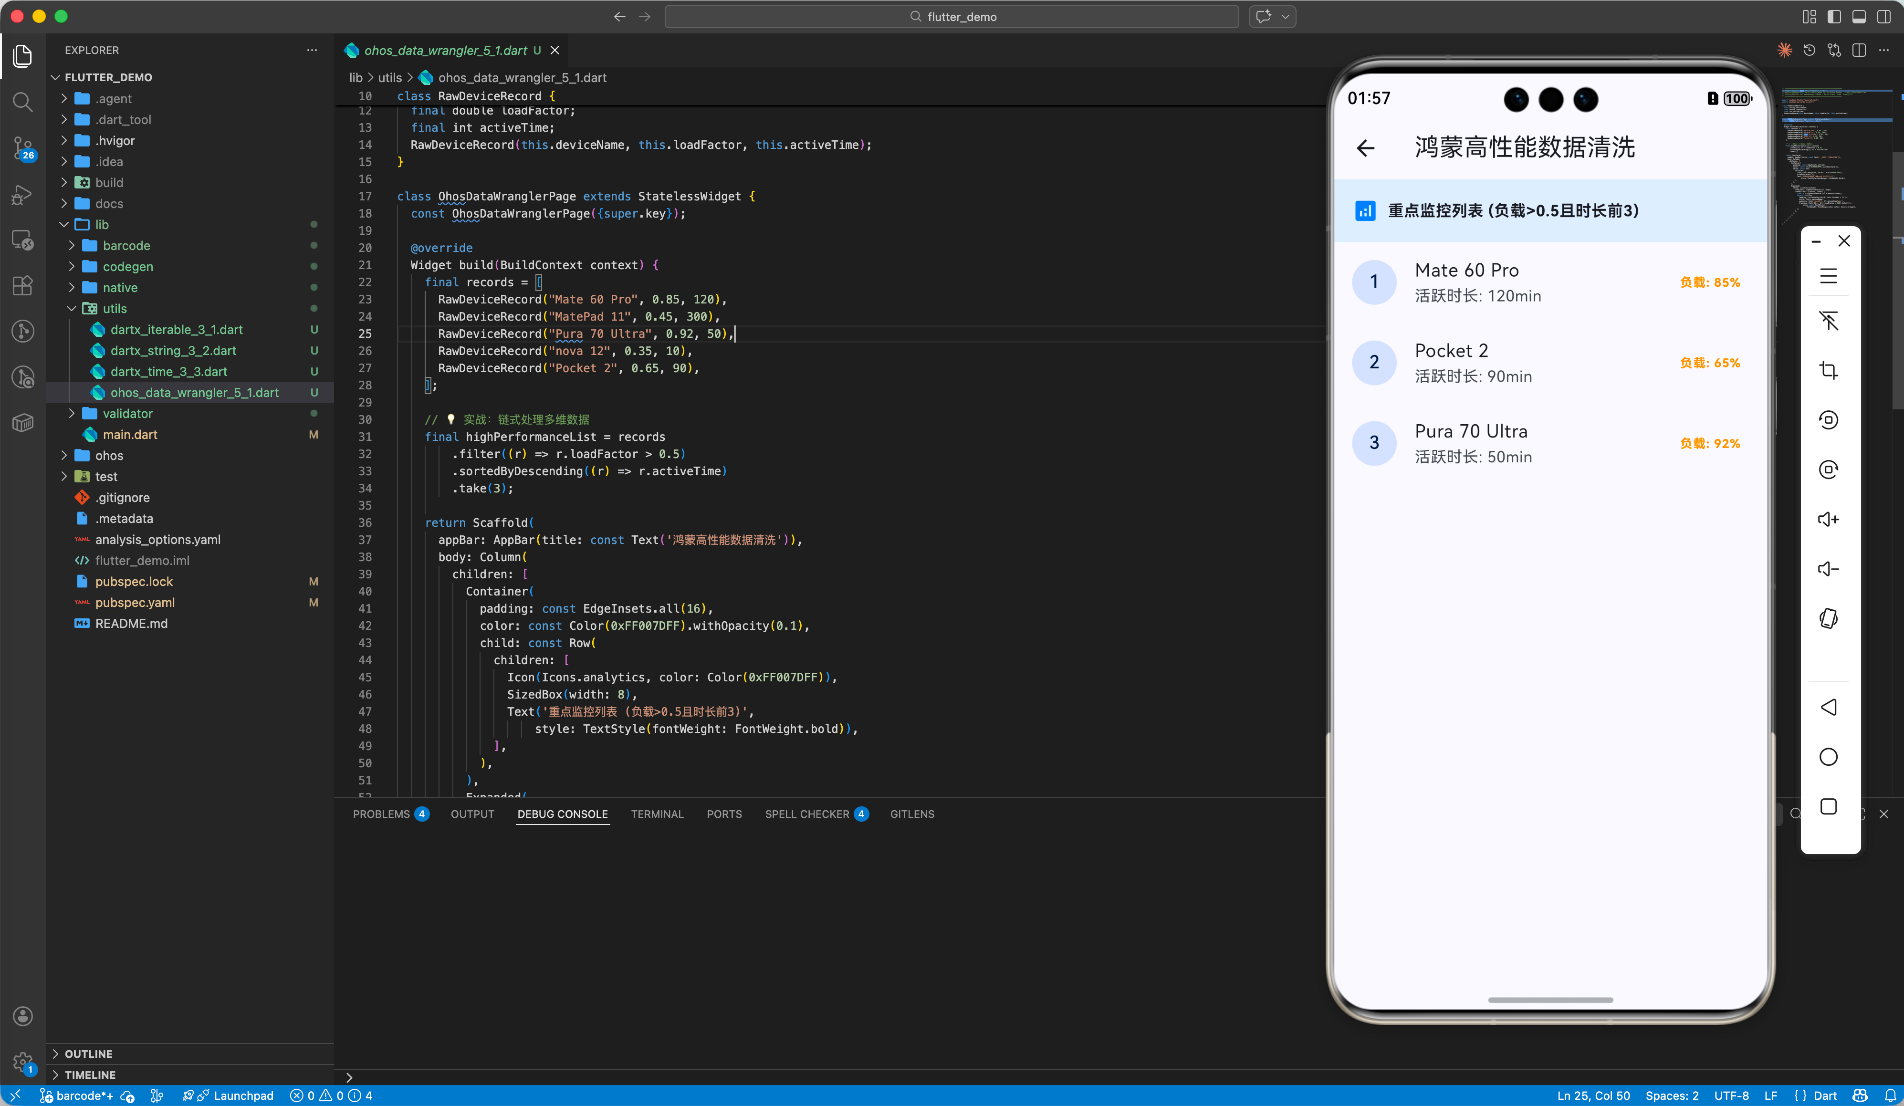Click the split editor right icon
Image resolution: width=1904 pixels, height=1106 pixels.
tap(1860, 51)
